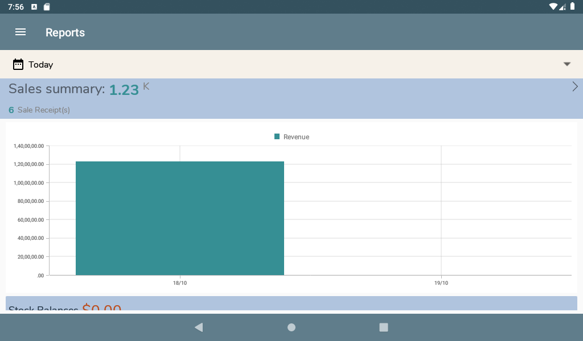Viewport: 583px width, 341px height.
Task: Expand the Today date range dropdown arrow
Action: click(x=566, y=64)
